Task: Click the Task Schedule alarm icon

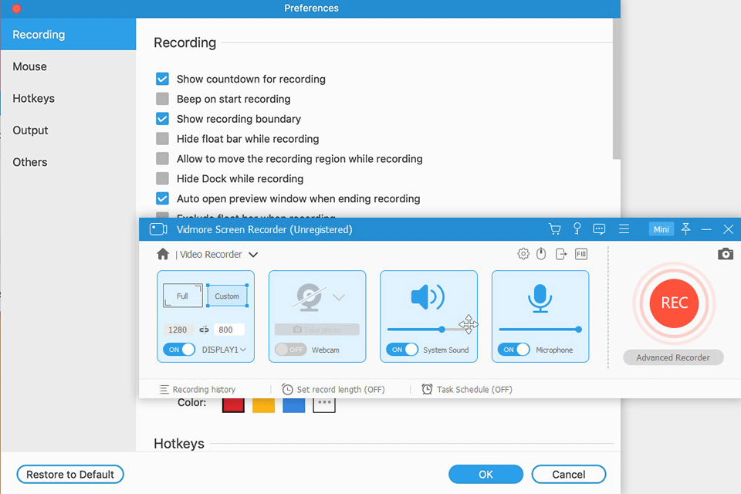Action: pos(427,390)
